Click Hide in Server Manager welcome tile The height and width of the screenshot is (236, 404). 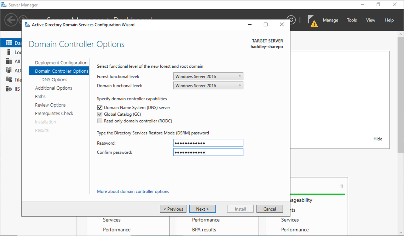tap(378, 139)
